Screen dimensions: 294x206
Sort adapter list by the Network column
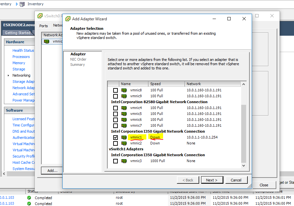click(213, 84)
